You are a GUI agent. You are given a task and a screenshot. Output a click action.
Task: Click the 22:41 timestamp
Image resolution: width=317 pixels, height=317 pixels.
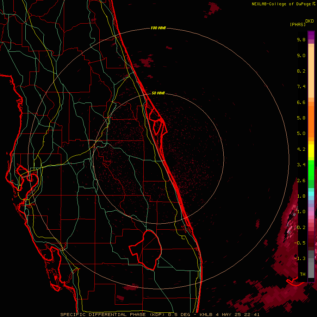[x=251, y=315]
